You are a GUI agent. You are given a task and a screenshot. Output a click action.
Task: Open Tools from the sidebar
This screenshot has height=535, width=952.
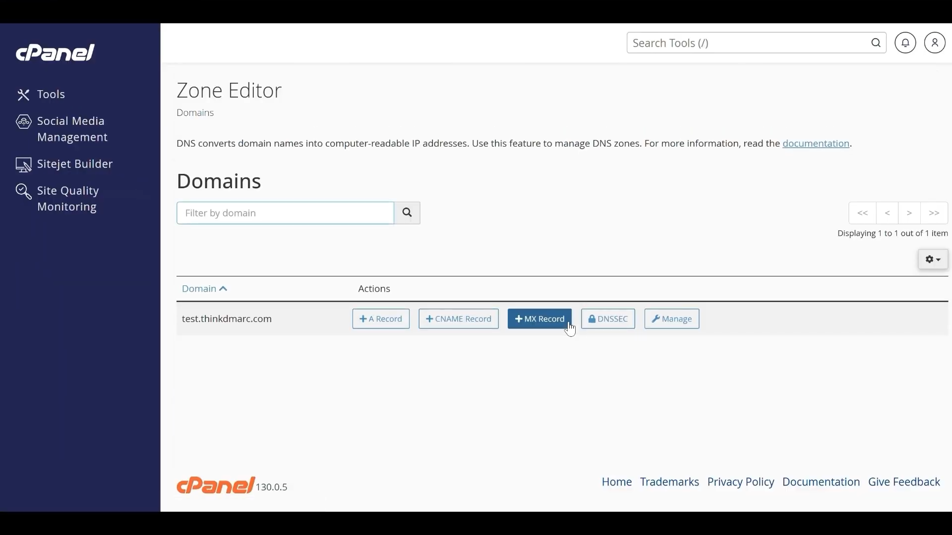click(x=51, y=94)
